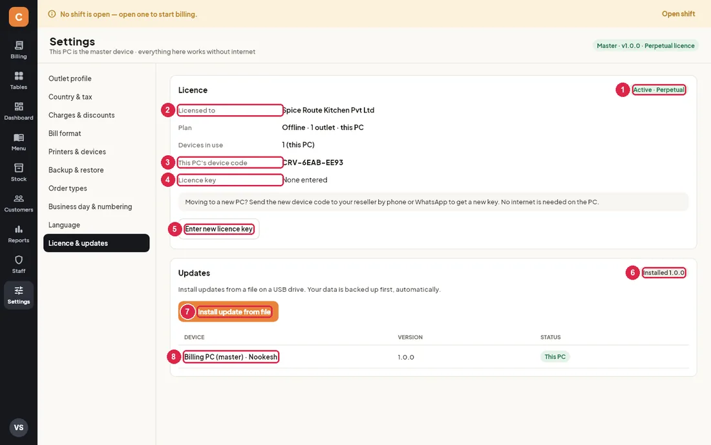Click the Updates section heading
Viewport: 711px width, 445px height.
(x=194, y=273)
